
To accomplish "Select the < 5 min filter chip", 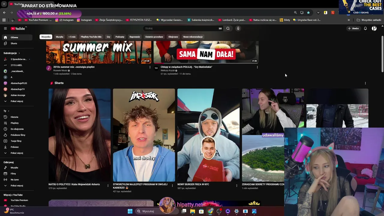I will click(72, 37).
